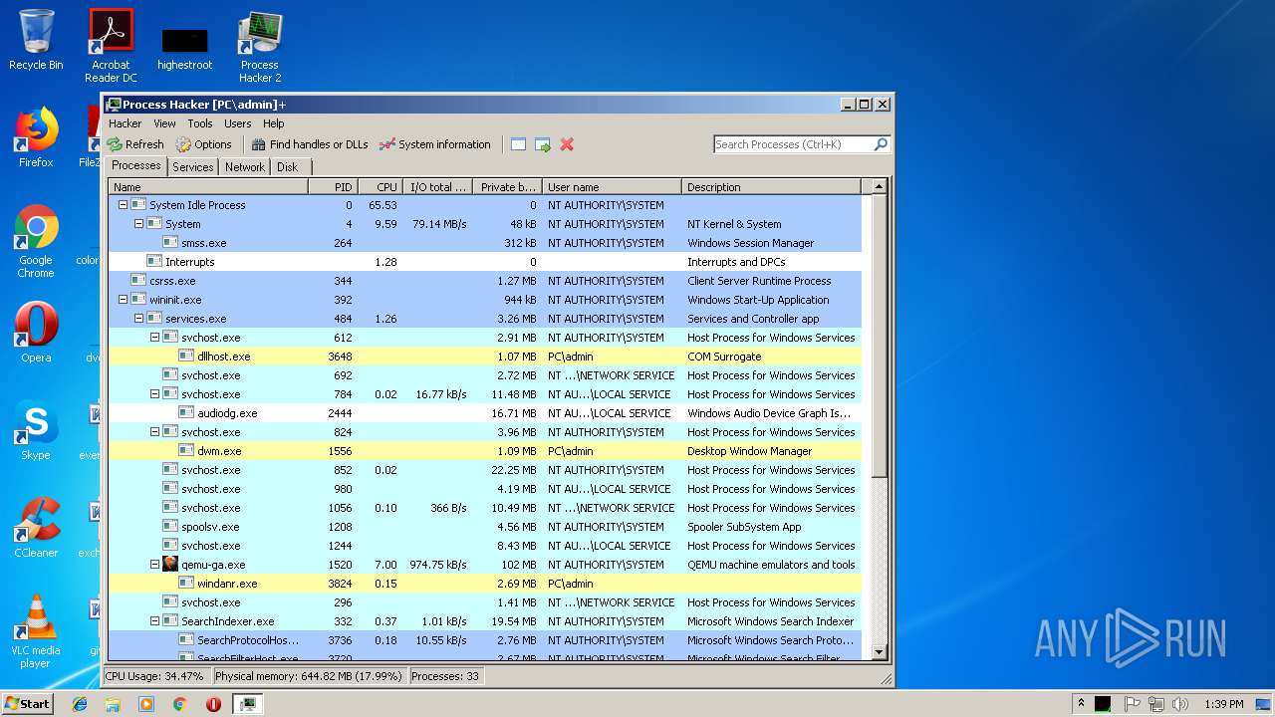Click Opera icon in taskbar
This screenshot has height=717, width=1275.
[213, 704]
